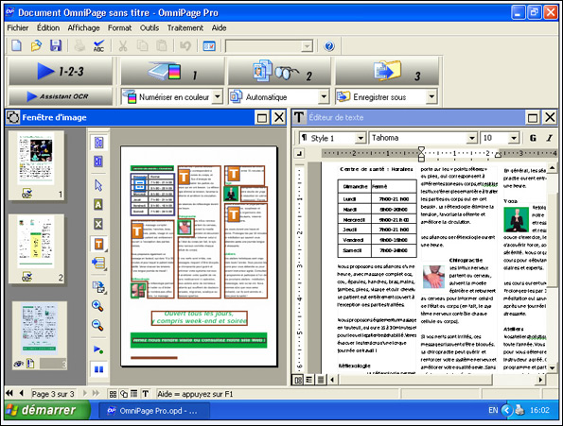Open the Fichier menu

(x=18, y=28)
